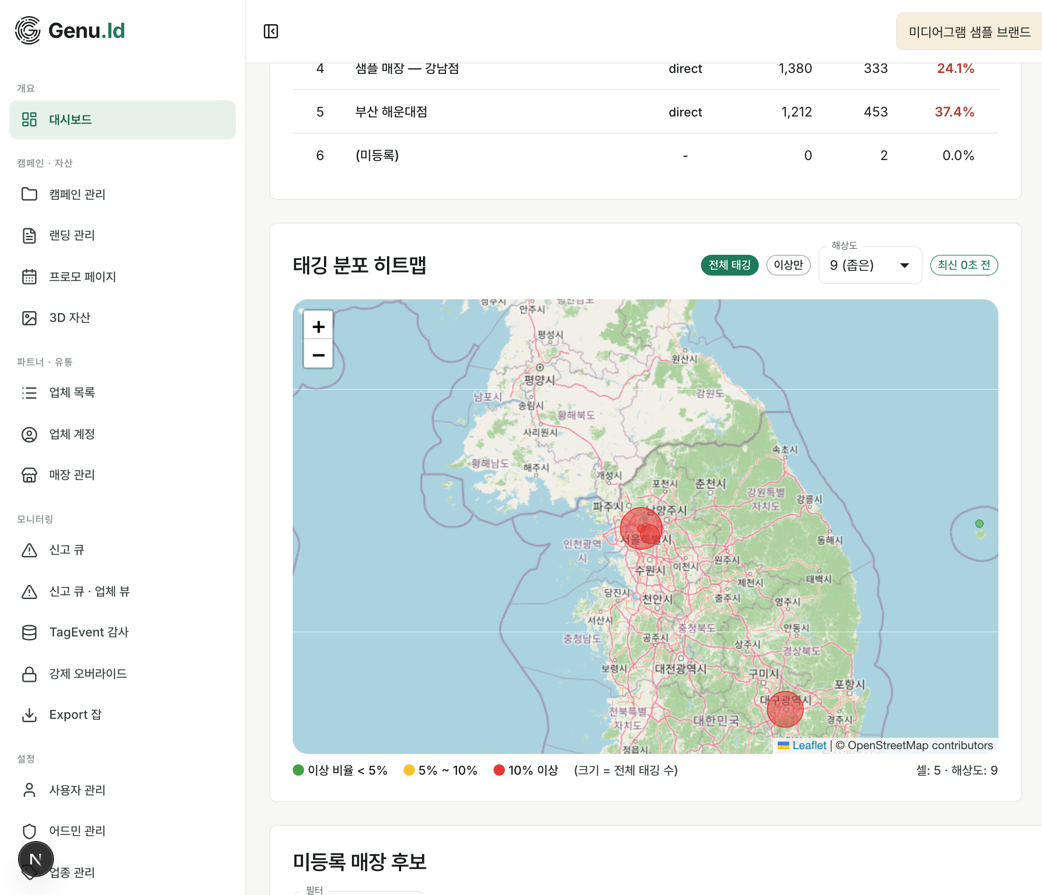
Task: Click the 업체 목록 list icon
Action: pos(29,393)
